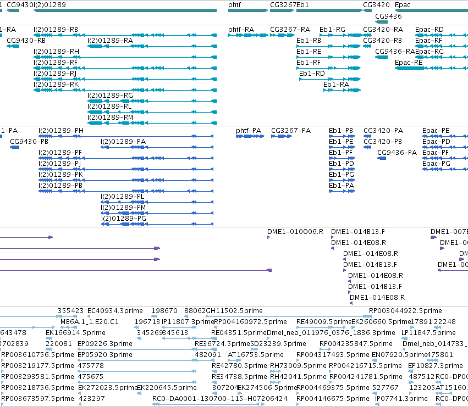
Task: Click the RE42780.5prime label
Action: 239,366
